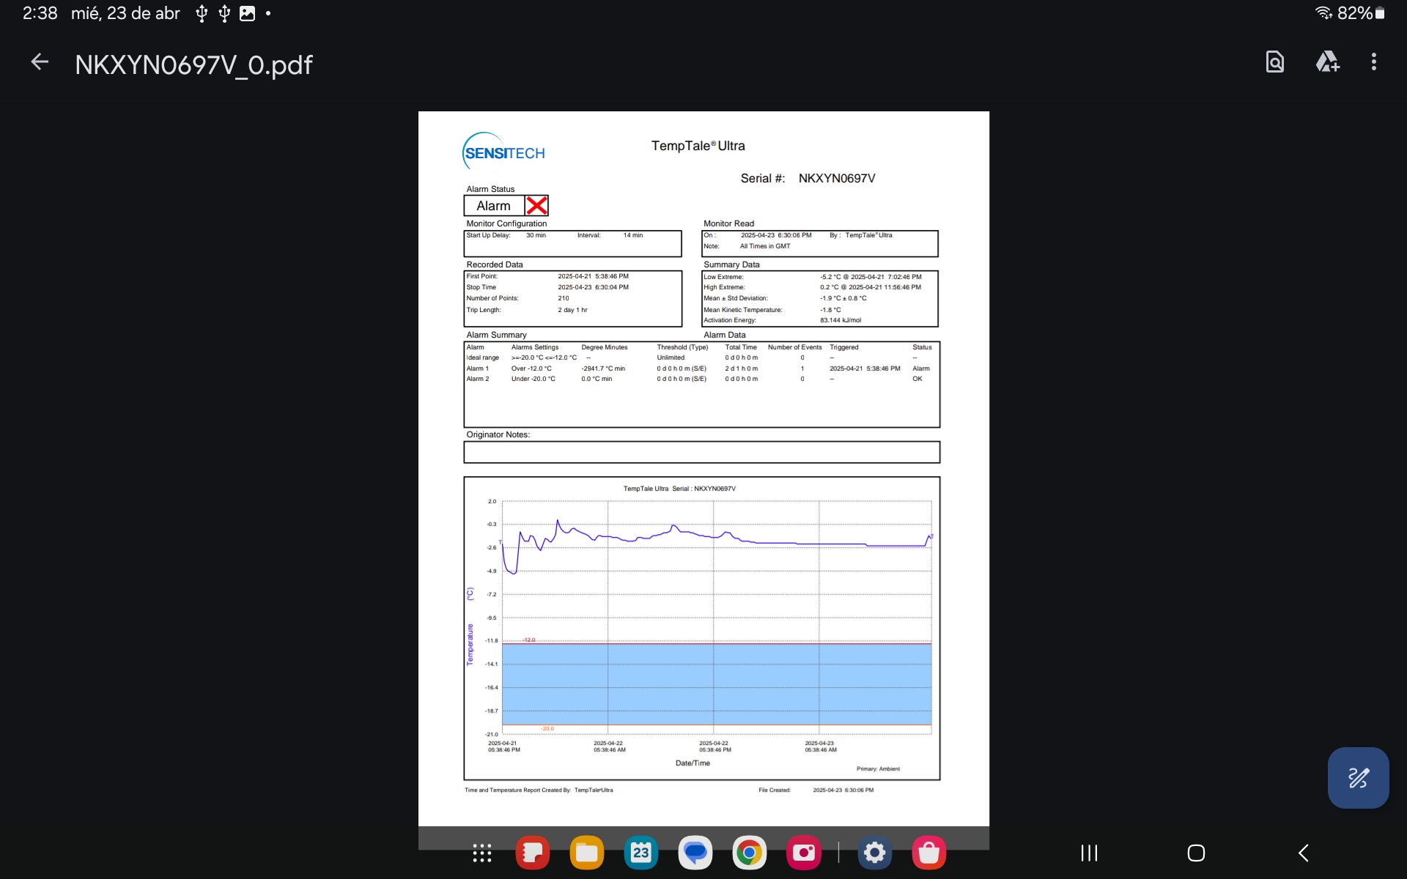Tap the recent apps navigation button
This screenshot has width=1407, height=879.
[x=1089, y=853]
